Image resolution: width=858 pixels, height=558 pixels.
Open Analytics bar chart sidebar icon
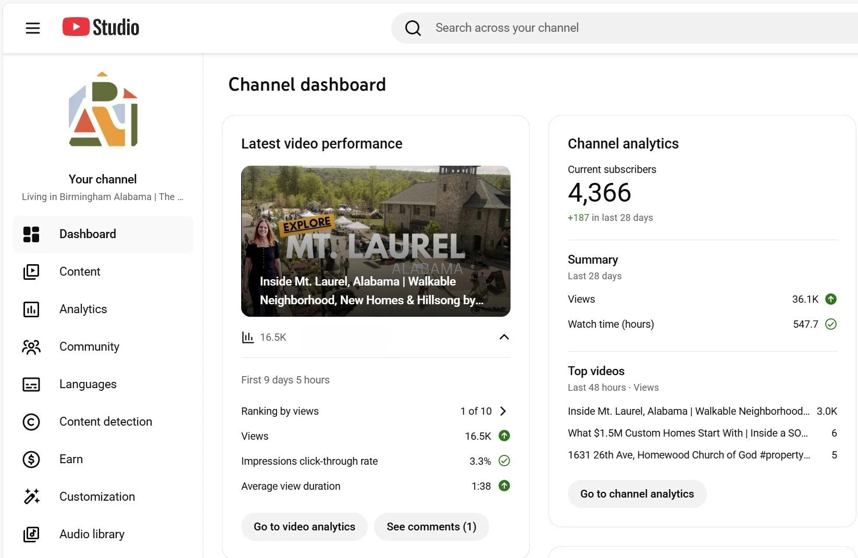click(x=31, y=309)
